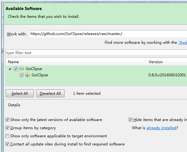This screenshot has height=152, width=187.
Task: Sort by the Name column header
Action: (x=76, y=62)
